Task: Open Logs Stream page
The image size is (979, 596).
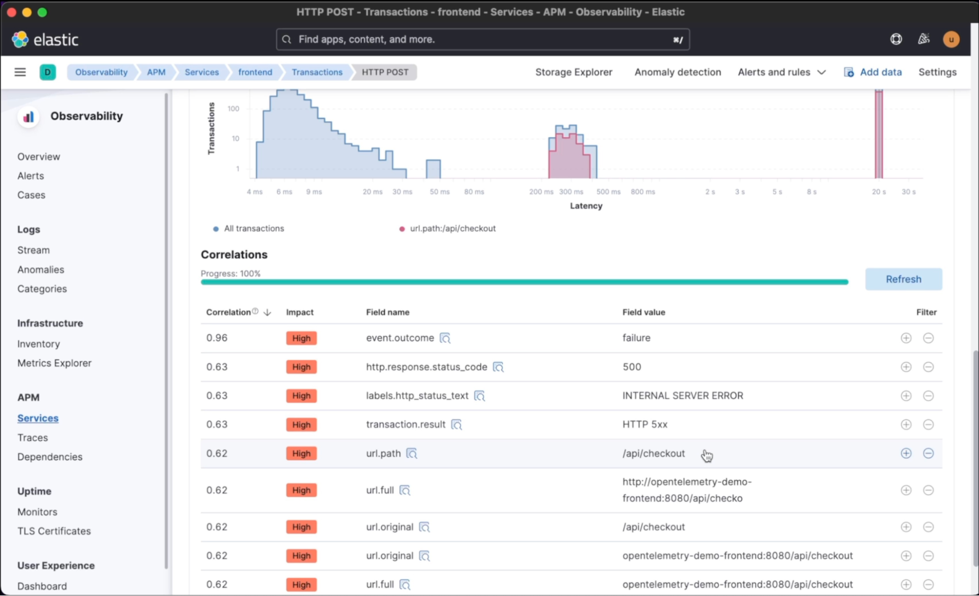Action: tap(33, 250)
